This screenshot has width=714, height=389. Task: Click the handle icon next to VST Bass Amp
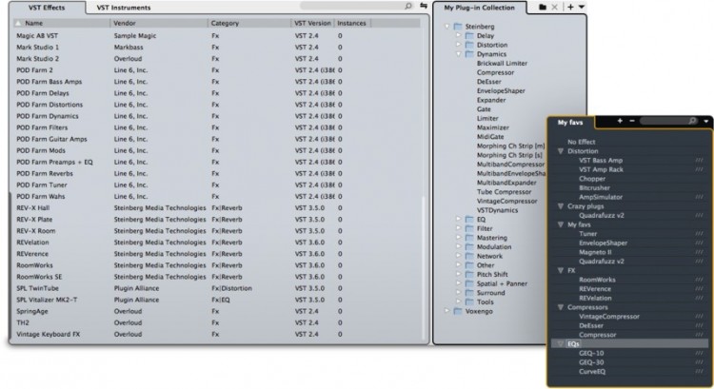(x=699, y=161)
